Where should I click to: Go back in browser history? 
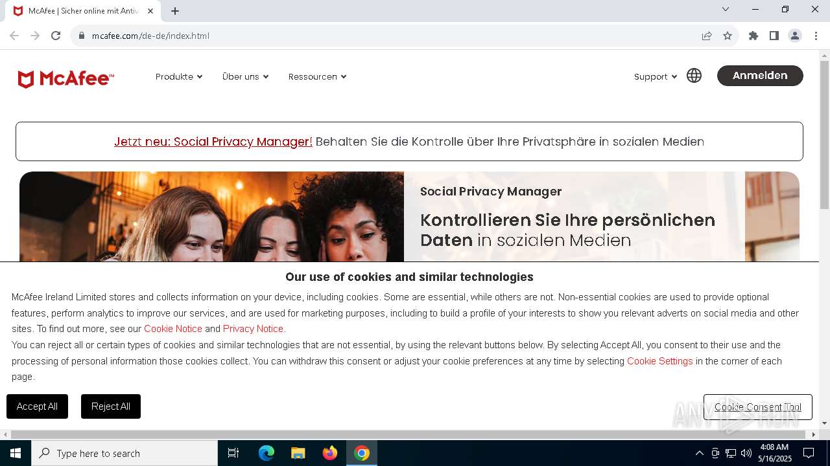click(x=14, y=36)
